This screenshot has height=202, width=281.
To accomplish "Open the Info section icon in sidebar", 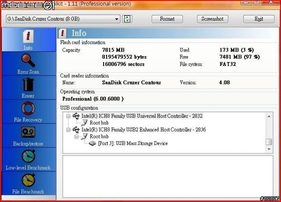I will click(28, 36).
